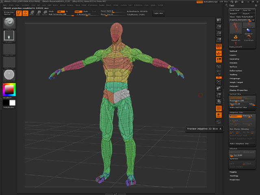
Task: Open the Projection Master button
Action: coord(9,13)
